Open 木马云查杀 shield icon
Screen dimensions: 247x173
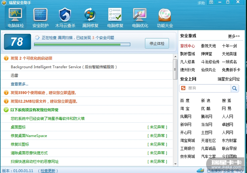(x=65, y=14)
